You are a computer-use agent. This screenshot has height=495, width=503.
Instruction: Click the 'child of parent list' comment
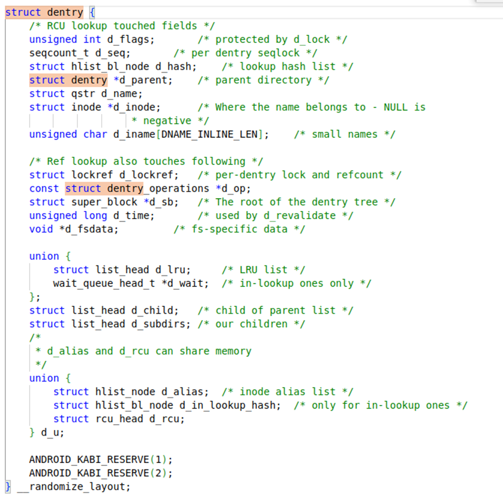276,310
